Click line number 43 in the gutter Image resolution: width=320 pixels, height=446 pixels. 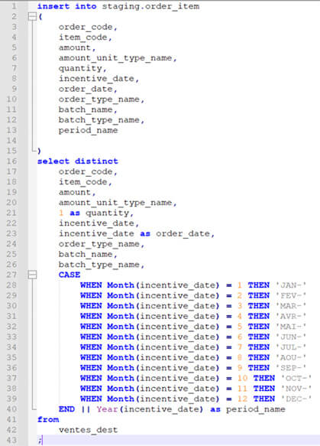(x=11, y=441)
